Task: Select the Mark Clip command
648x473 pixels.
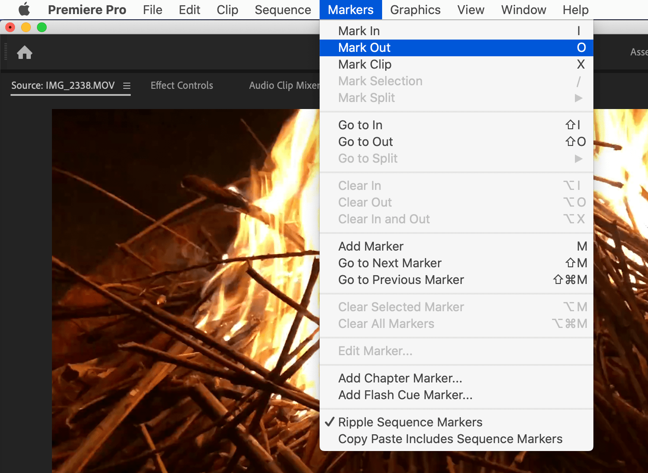Action: tap(457, 64)
